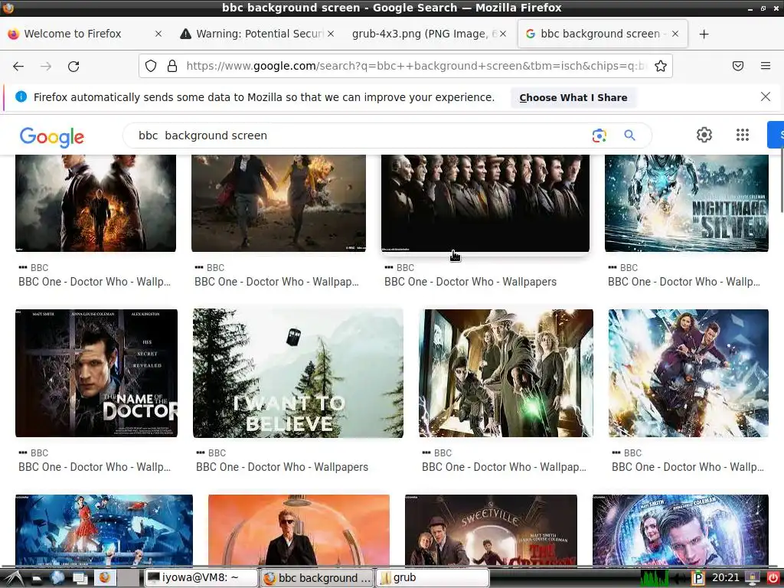Open the Sweetville wallpaper thumbnail

tap(491, 530)
